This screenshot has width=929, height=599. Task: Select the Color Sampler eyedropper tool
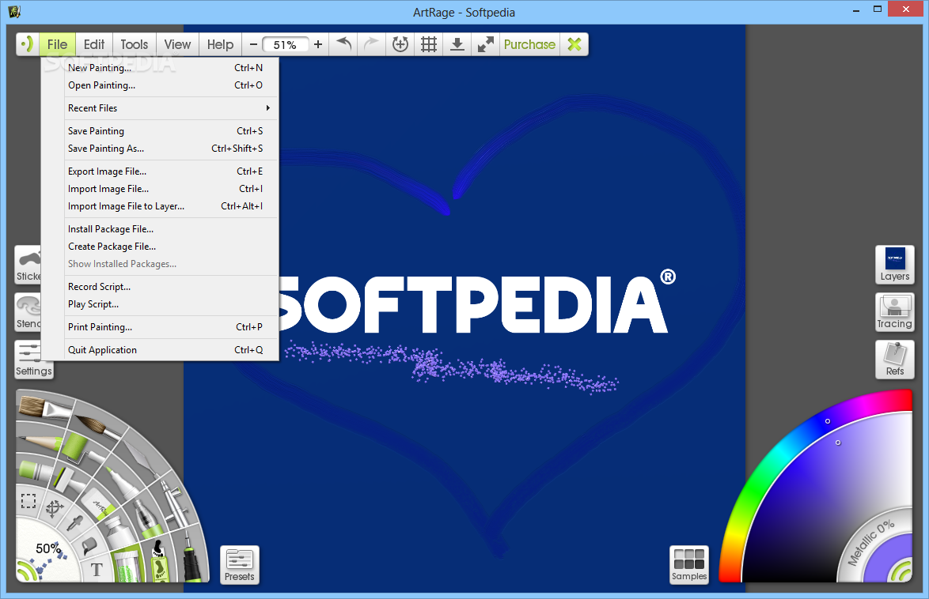[75, 523]
